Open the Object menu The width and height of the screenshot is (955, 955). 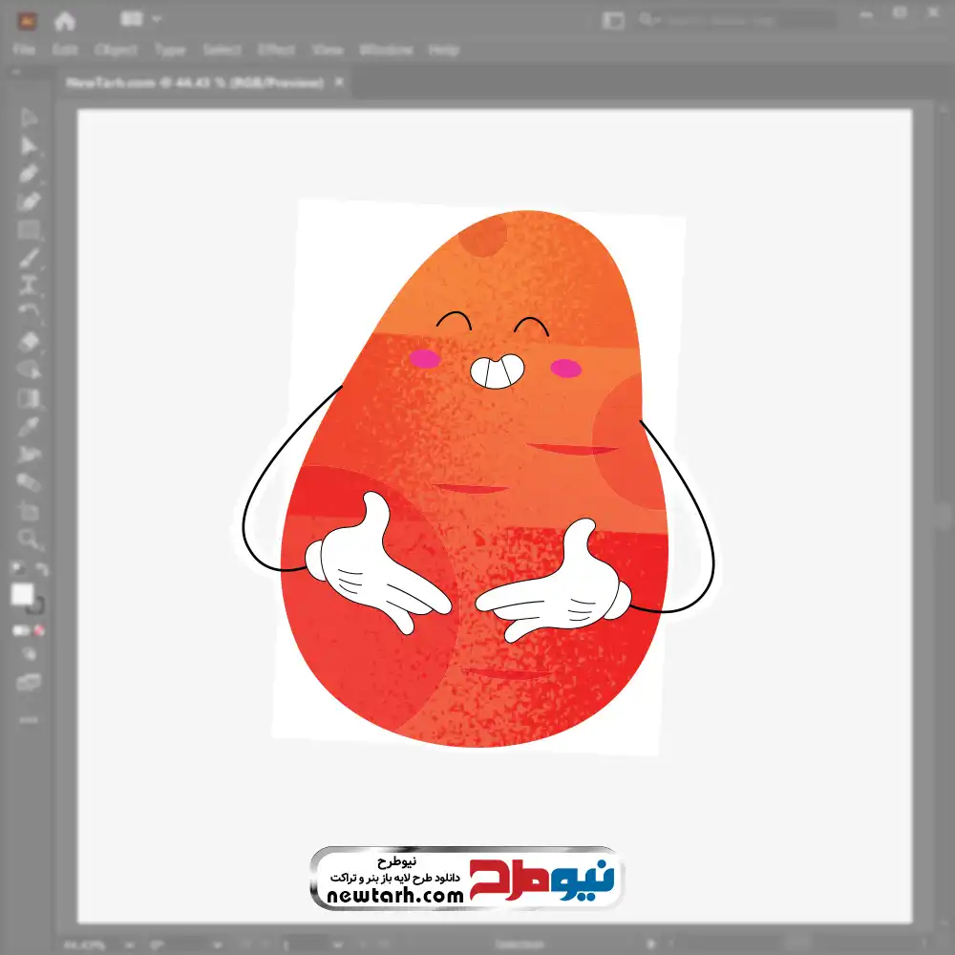pos(116,50)
